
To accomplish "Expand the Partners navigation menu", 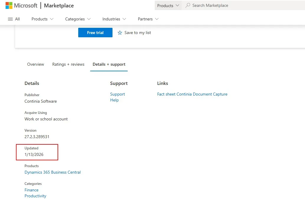I will [148, 19].
